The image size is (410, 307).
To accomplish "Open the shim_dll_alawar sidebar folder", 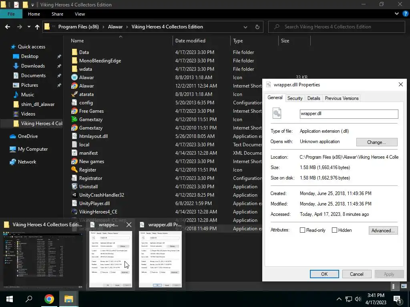I will click(x=38, y=104).
